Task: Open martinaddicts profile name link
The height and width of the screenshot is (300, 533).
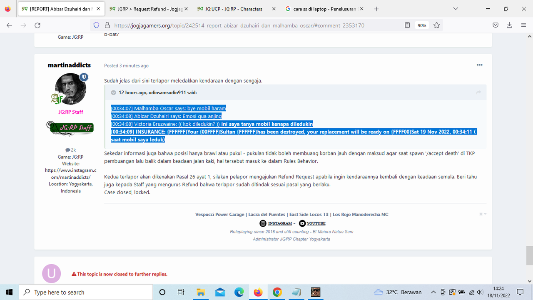Action: point(69,65)
